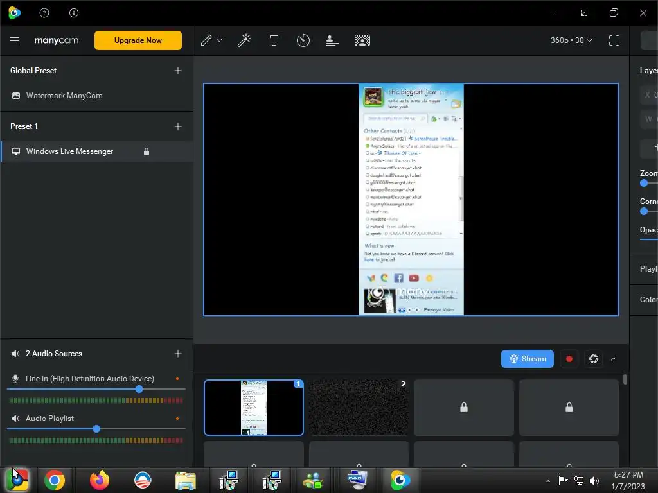Click the Preset 1 heading
The image size is (658, 493).
24,126
